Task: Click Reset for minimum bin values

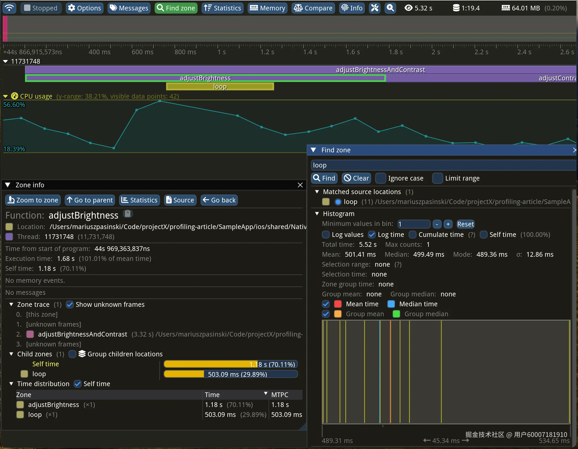Action: click(x=465, y=224)
